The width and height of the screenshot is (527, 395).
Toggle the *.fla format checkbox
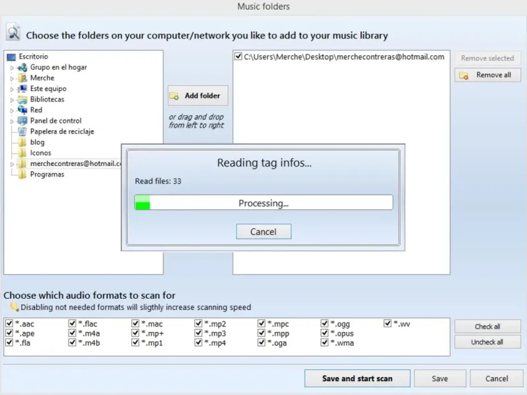(x=9, y=342)
